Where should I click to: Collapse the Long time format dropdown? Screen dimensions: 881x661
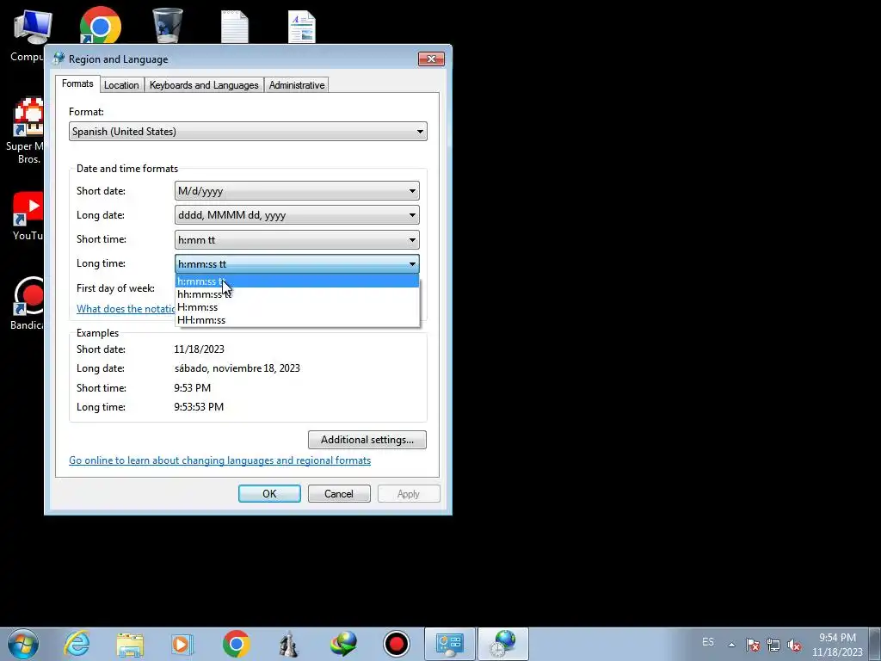[x=297, y=264]
